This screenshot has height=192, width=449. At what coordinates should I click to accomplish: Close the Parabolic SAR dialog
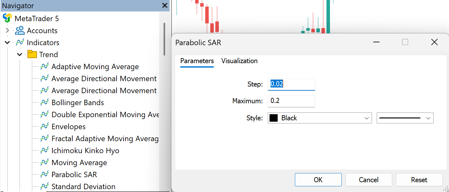point(434,42)
